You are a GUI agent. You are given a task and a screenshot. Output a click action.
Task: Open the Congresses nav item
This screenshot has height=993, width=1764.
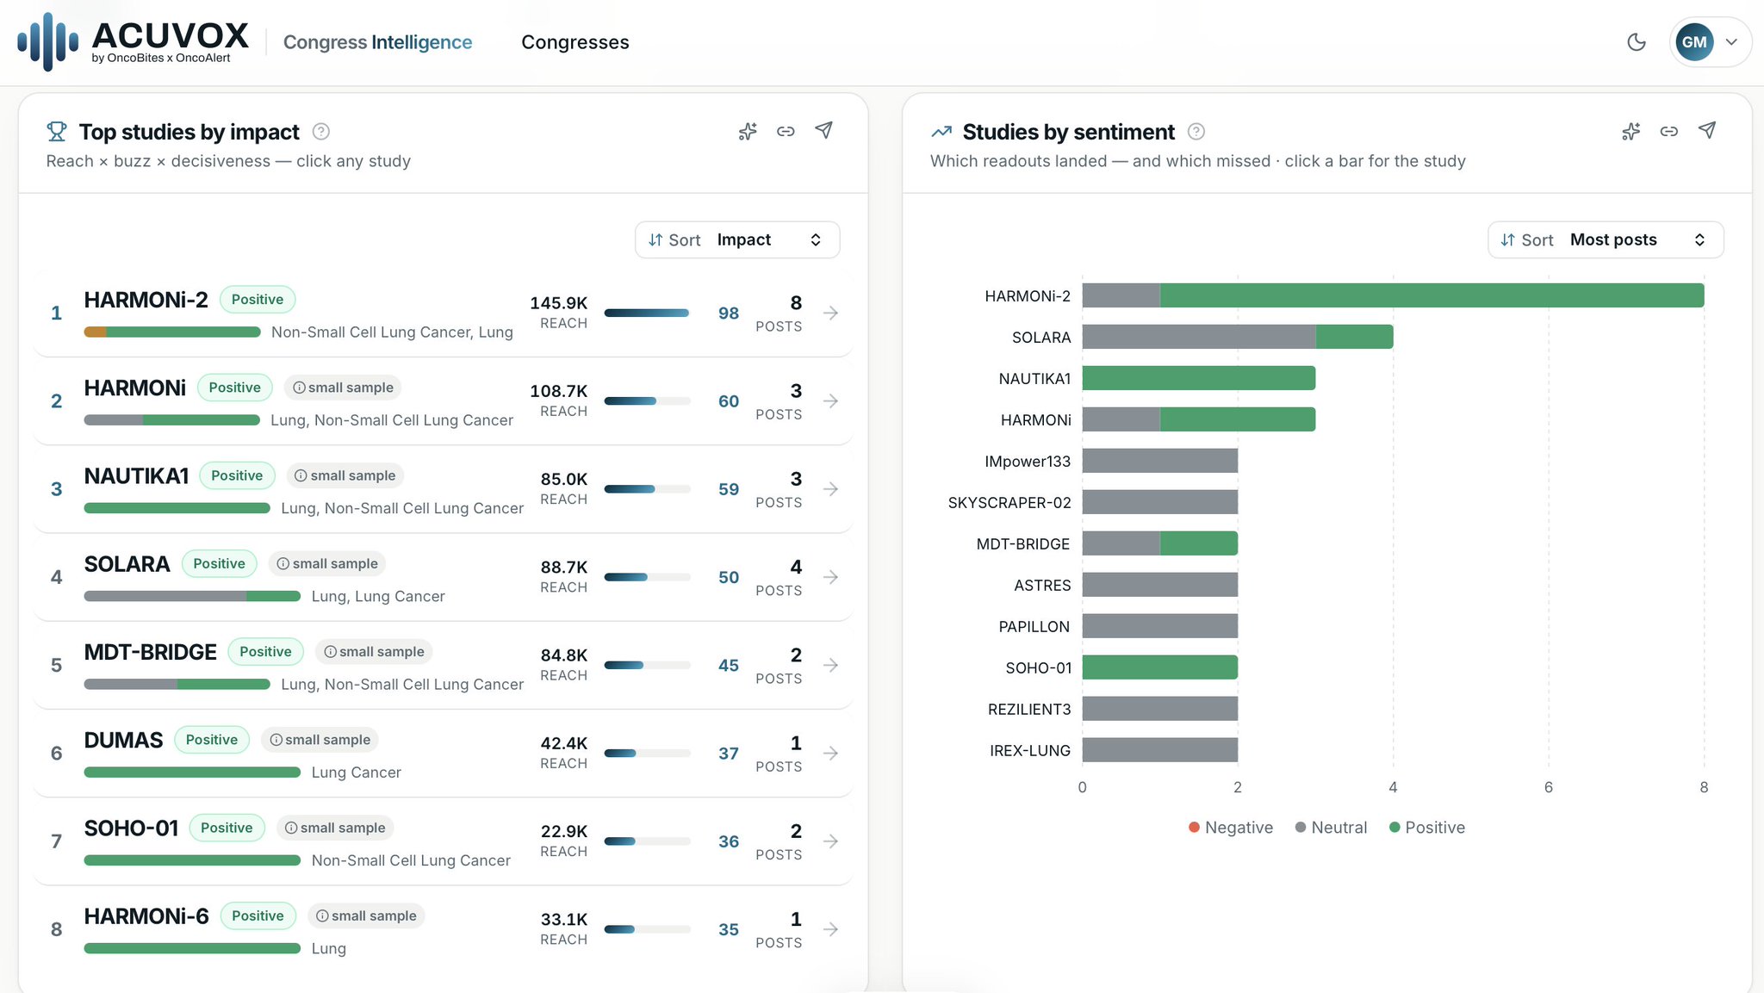(575, 42)
